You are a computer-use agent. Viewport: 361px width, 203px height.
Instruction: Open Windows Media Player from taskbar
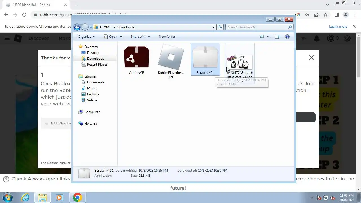(x=60, y=197)
